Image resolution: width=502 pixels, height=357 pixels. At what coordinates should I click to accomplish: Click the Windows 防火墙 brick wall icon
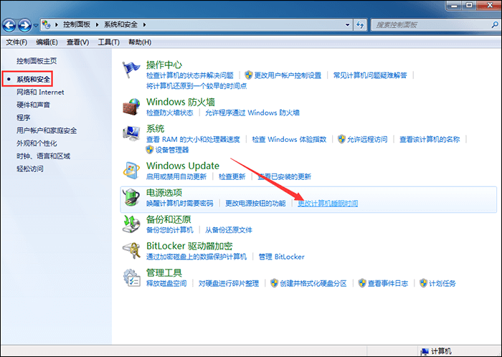pyautogui.click(x=131, y=107)
